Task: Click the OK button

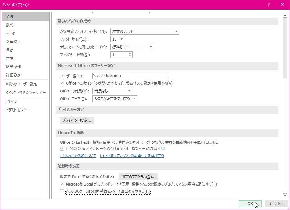Action: tap(250, 204)
